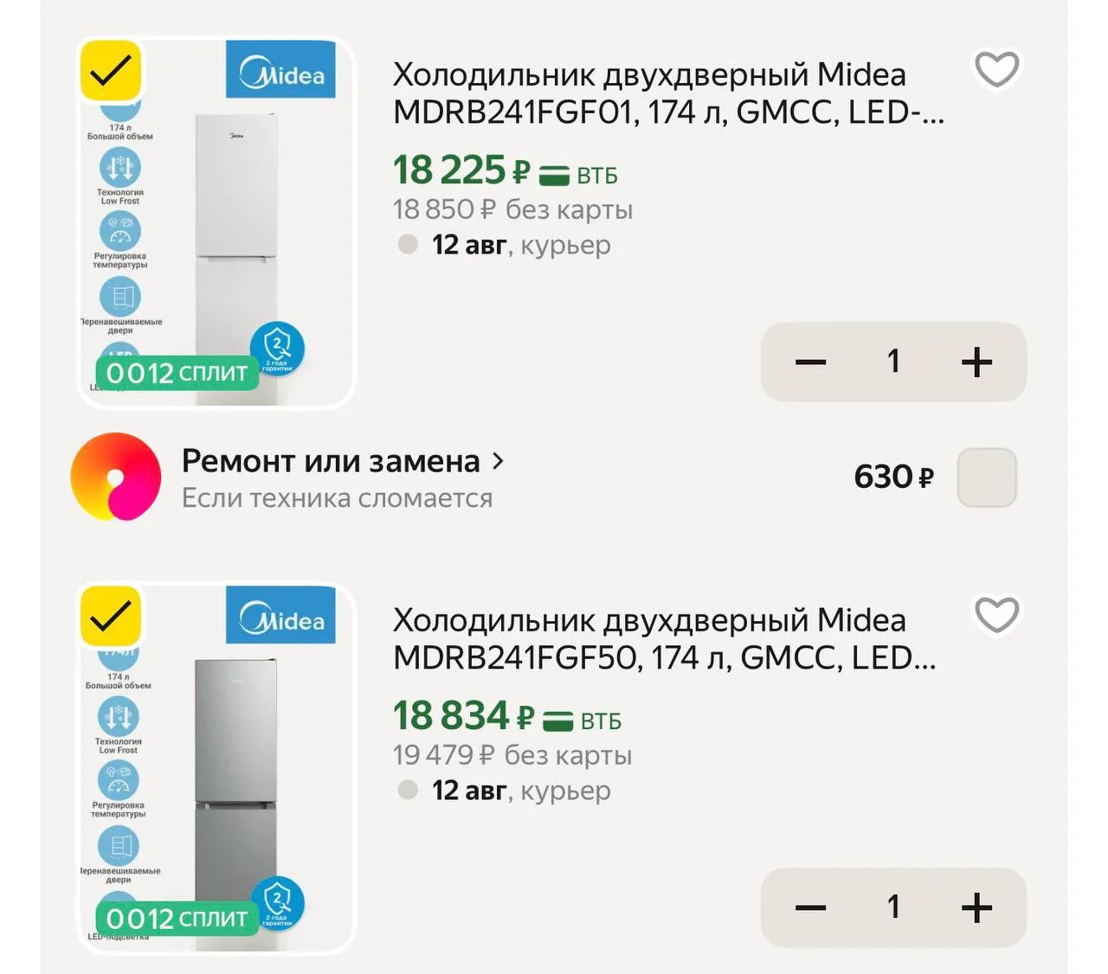Add MDRB241FGF01 fridge to favorites heart
This screenshot has height=974, width=1108.
pos(996,69)
